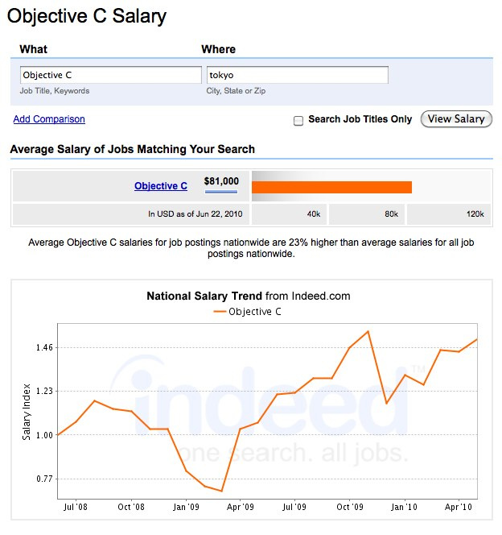Image resolution: width=502 pixels, height=535 pixels.
Task: Click the chart peak near Oct '09
Action: pyautogui.click(x=368, y=331)
